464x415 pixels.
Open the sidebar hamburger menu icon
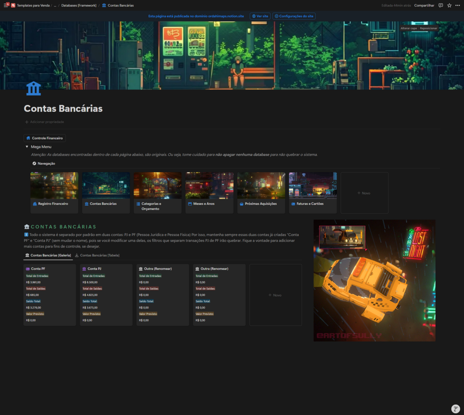(6, 5)
